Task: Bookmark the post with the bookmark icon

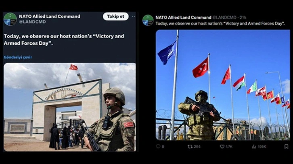Action: 286,146
